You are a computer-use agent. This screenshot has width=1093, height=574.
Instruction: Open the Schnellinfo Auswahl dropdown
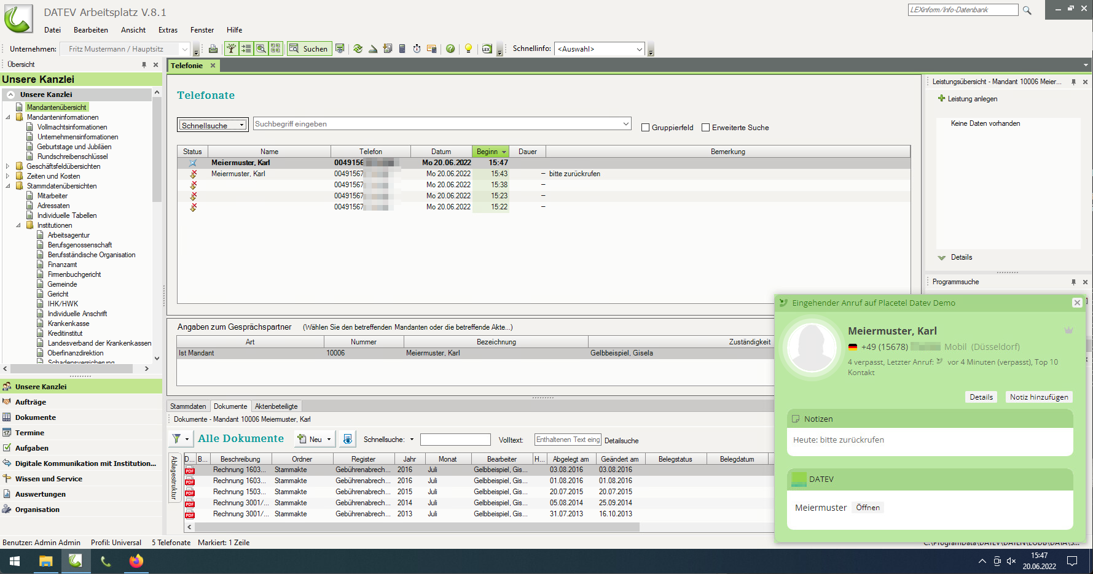click(x=639, y=49)
